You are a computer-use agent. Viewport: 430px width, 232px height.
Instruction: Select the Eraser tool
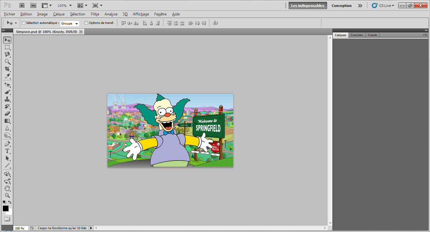tap(7, 113)
